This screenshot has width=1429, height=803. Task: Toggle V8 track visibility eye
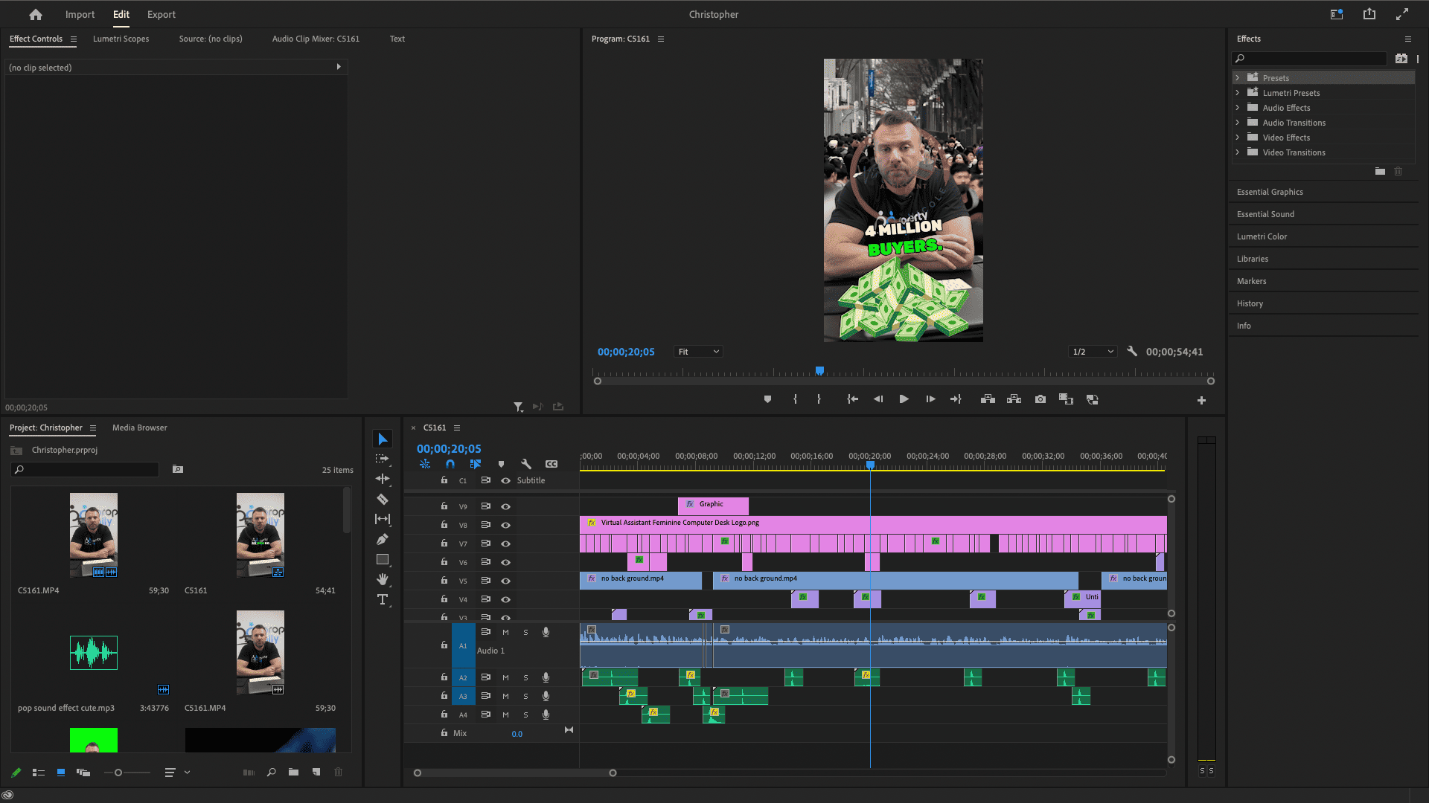tap(506, 525)
